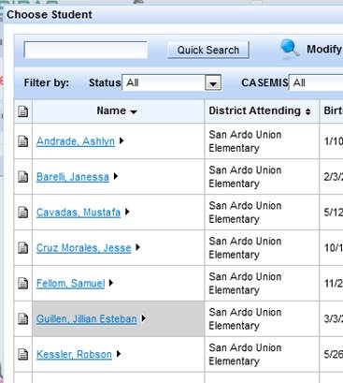This screenshot has height=383, width=343.
Task: Expand arrow next to Guillen, Jillian Esteban
Action: click(x=143, y=318)
